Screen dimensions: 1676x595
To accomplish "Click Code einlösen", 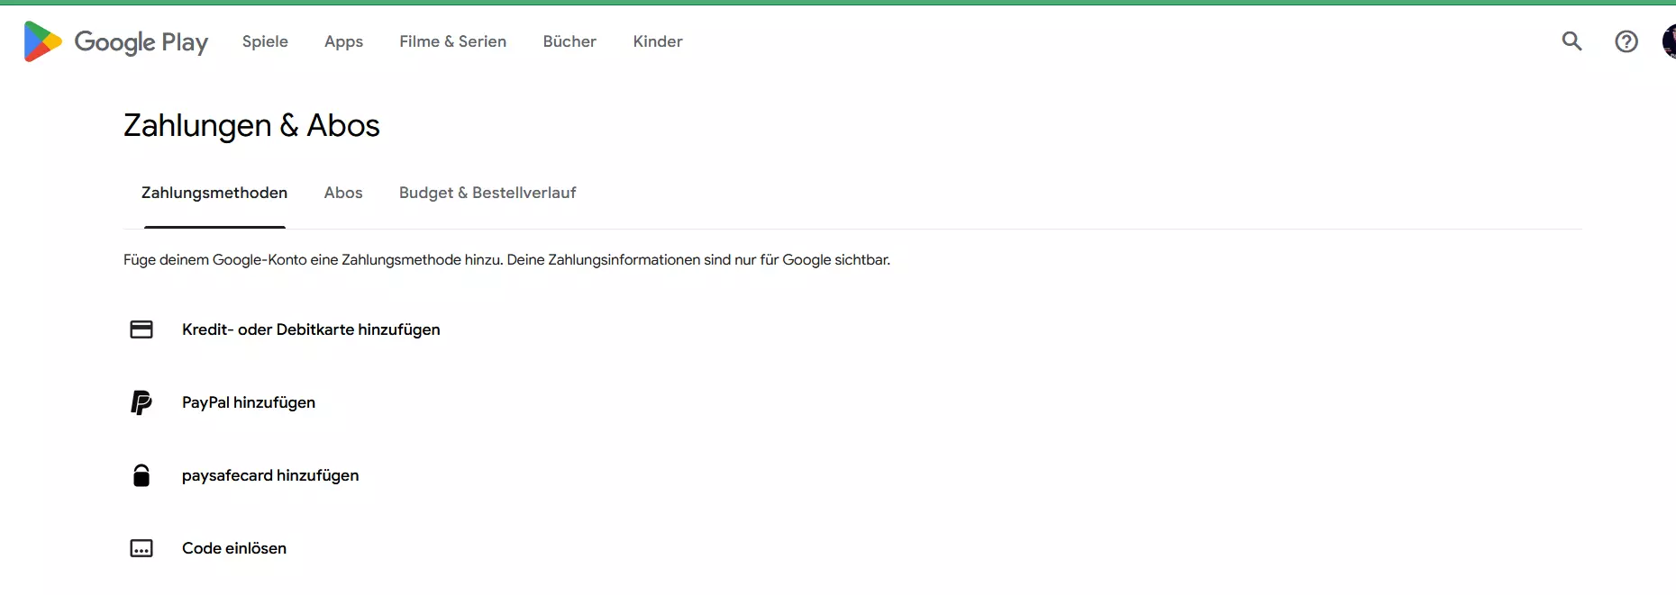I will click(x=234, y=548).
